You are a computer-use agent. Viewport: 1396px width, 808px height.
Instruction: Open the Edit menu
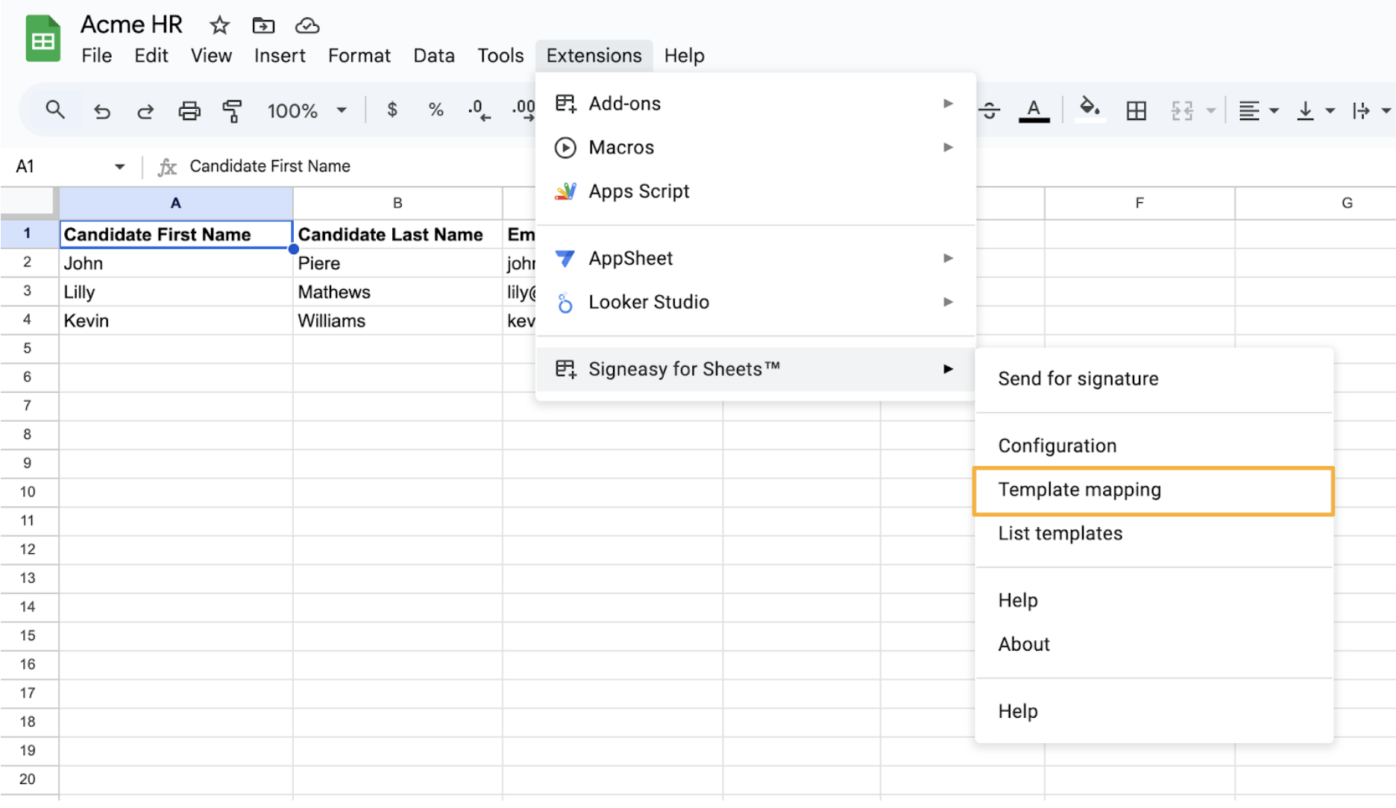151,56
